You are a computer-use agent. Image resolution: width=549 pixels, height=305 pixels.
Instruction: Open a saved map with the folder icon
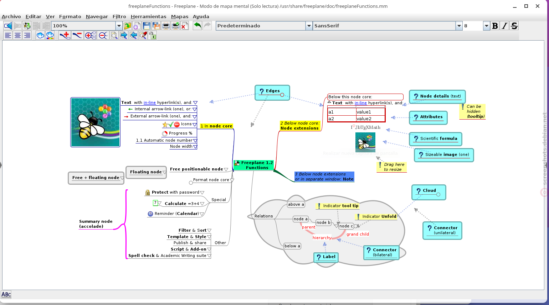coord(127,26)
